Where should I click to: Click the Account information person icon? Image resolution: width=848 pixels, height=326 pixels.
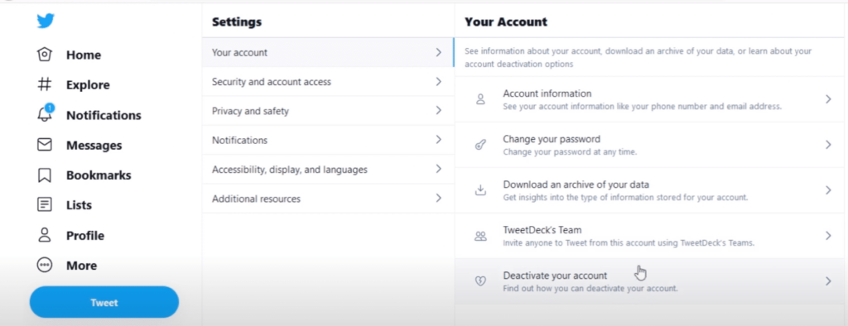(x=480, y=99)
